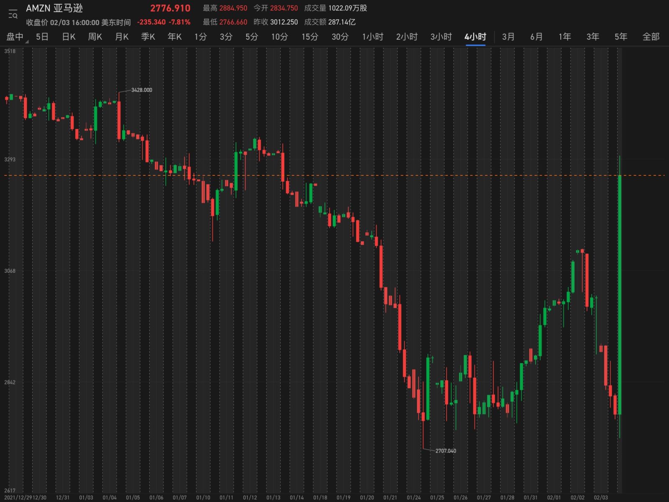This screenshot has height=502, width=669.
Task: Click the 今开 value 2834.750
Action: tap(284, 8)
